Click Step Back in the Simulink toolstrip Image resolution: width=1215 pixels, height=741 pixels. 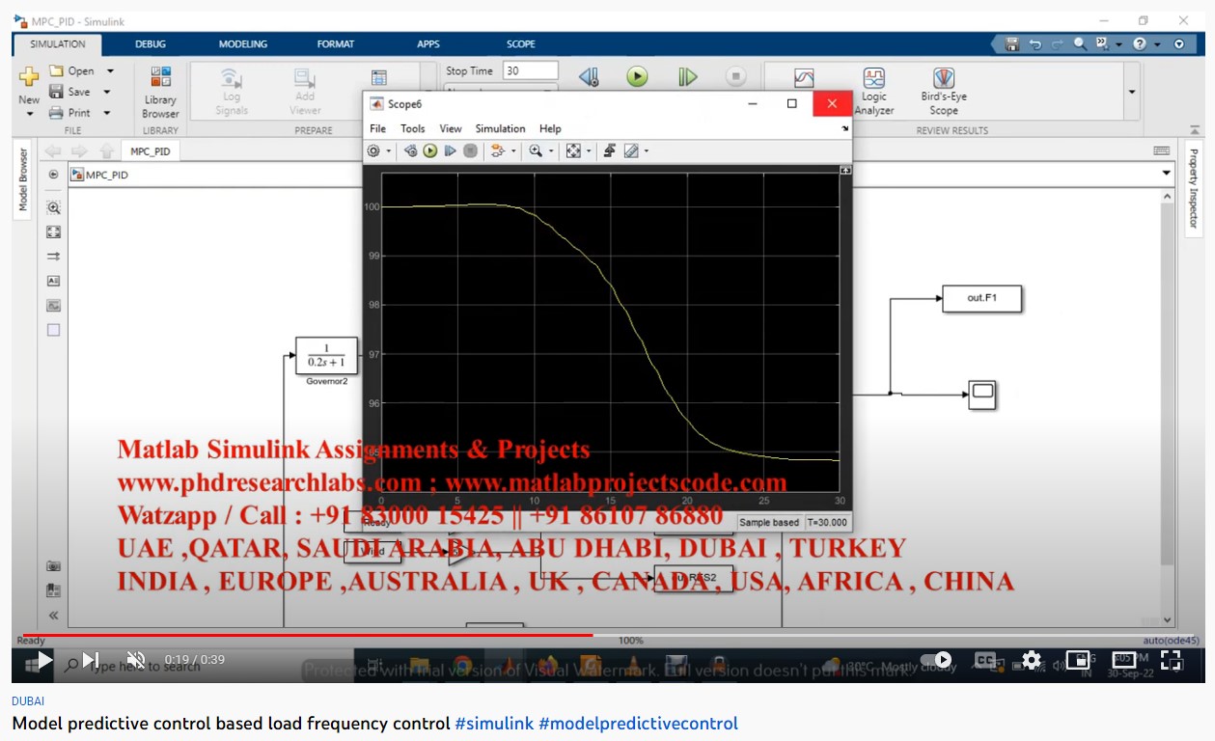point(589,77)
